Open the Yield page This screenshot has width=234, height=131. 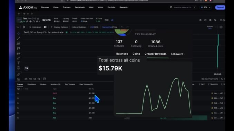pos(91,7)
